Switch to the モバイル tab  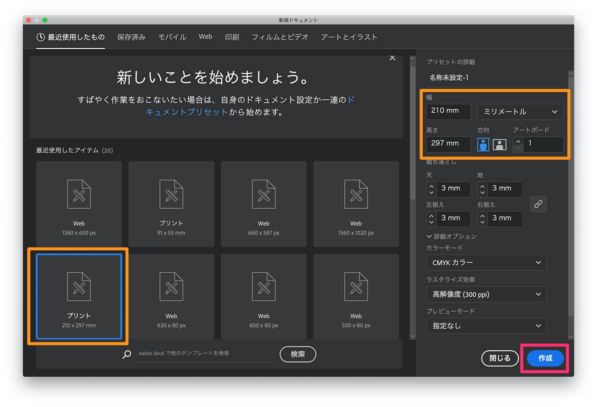(x=172, y=37)
